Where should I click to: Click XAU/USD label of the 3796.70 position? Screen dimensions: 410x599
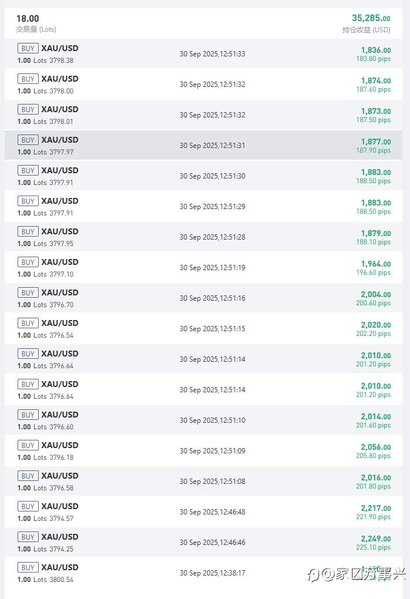[x=59, y=293]
